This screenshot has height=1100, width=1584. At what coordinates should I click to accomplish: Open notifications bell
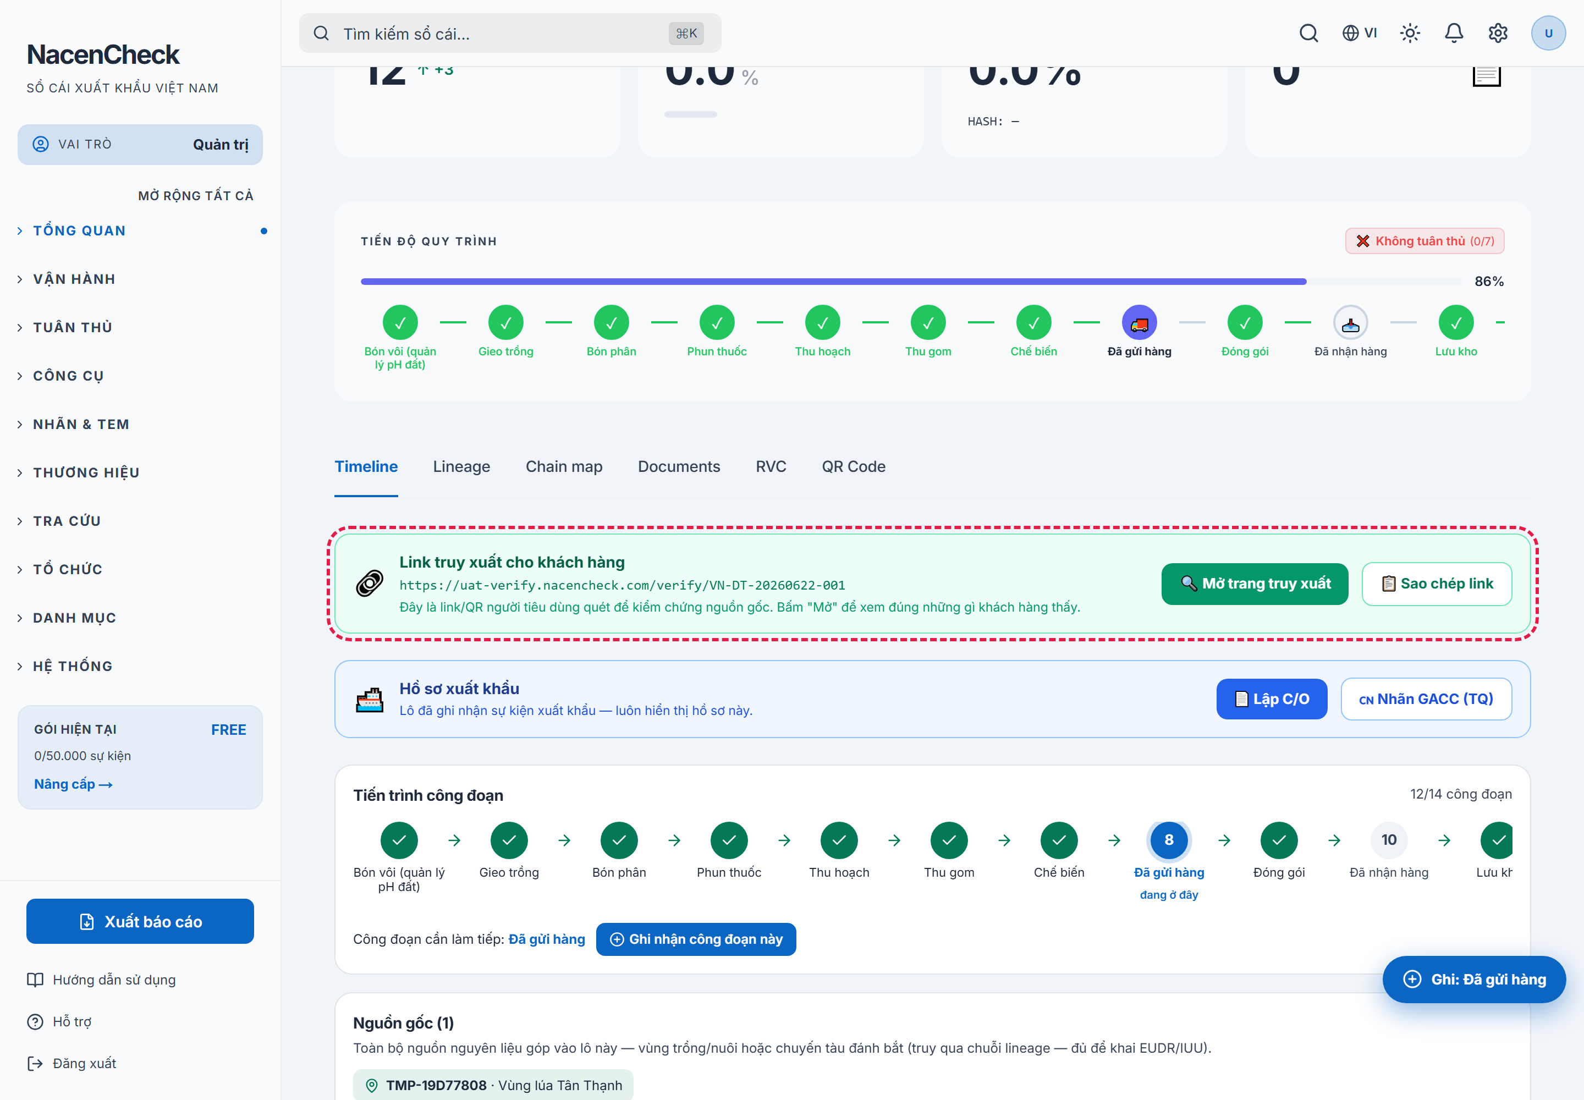pos(1454,33)
